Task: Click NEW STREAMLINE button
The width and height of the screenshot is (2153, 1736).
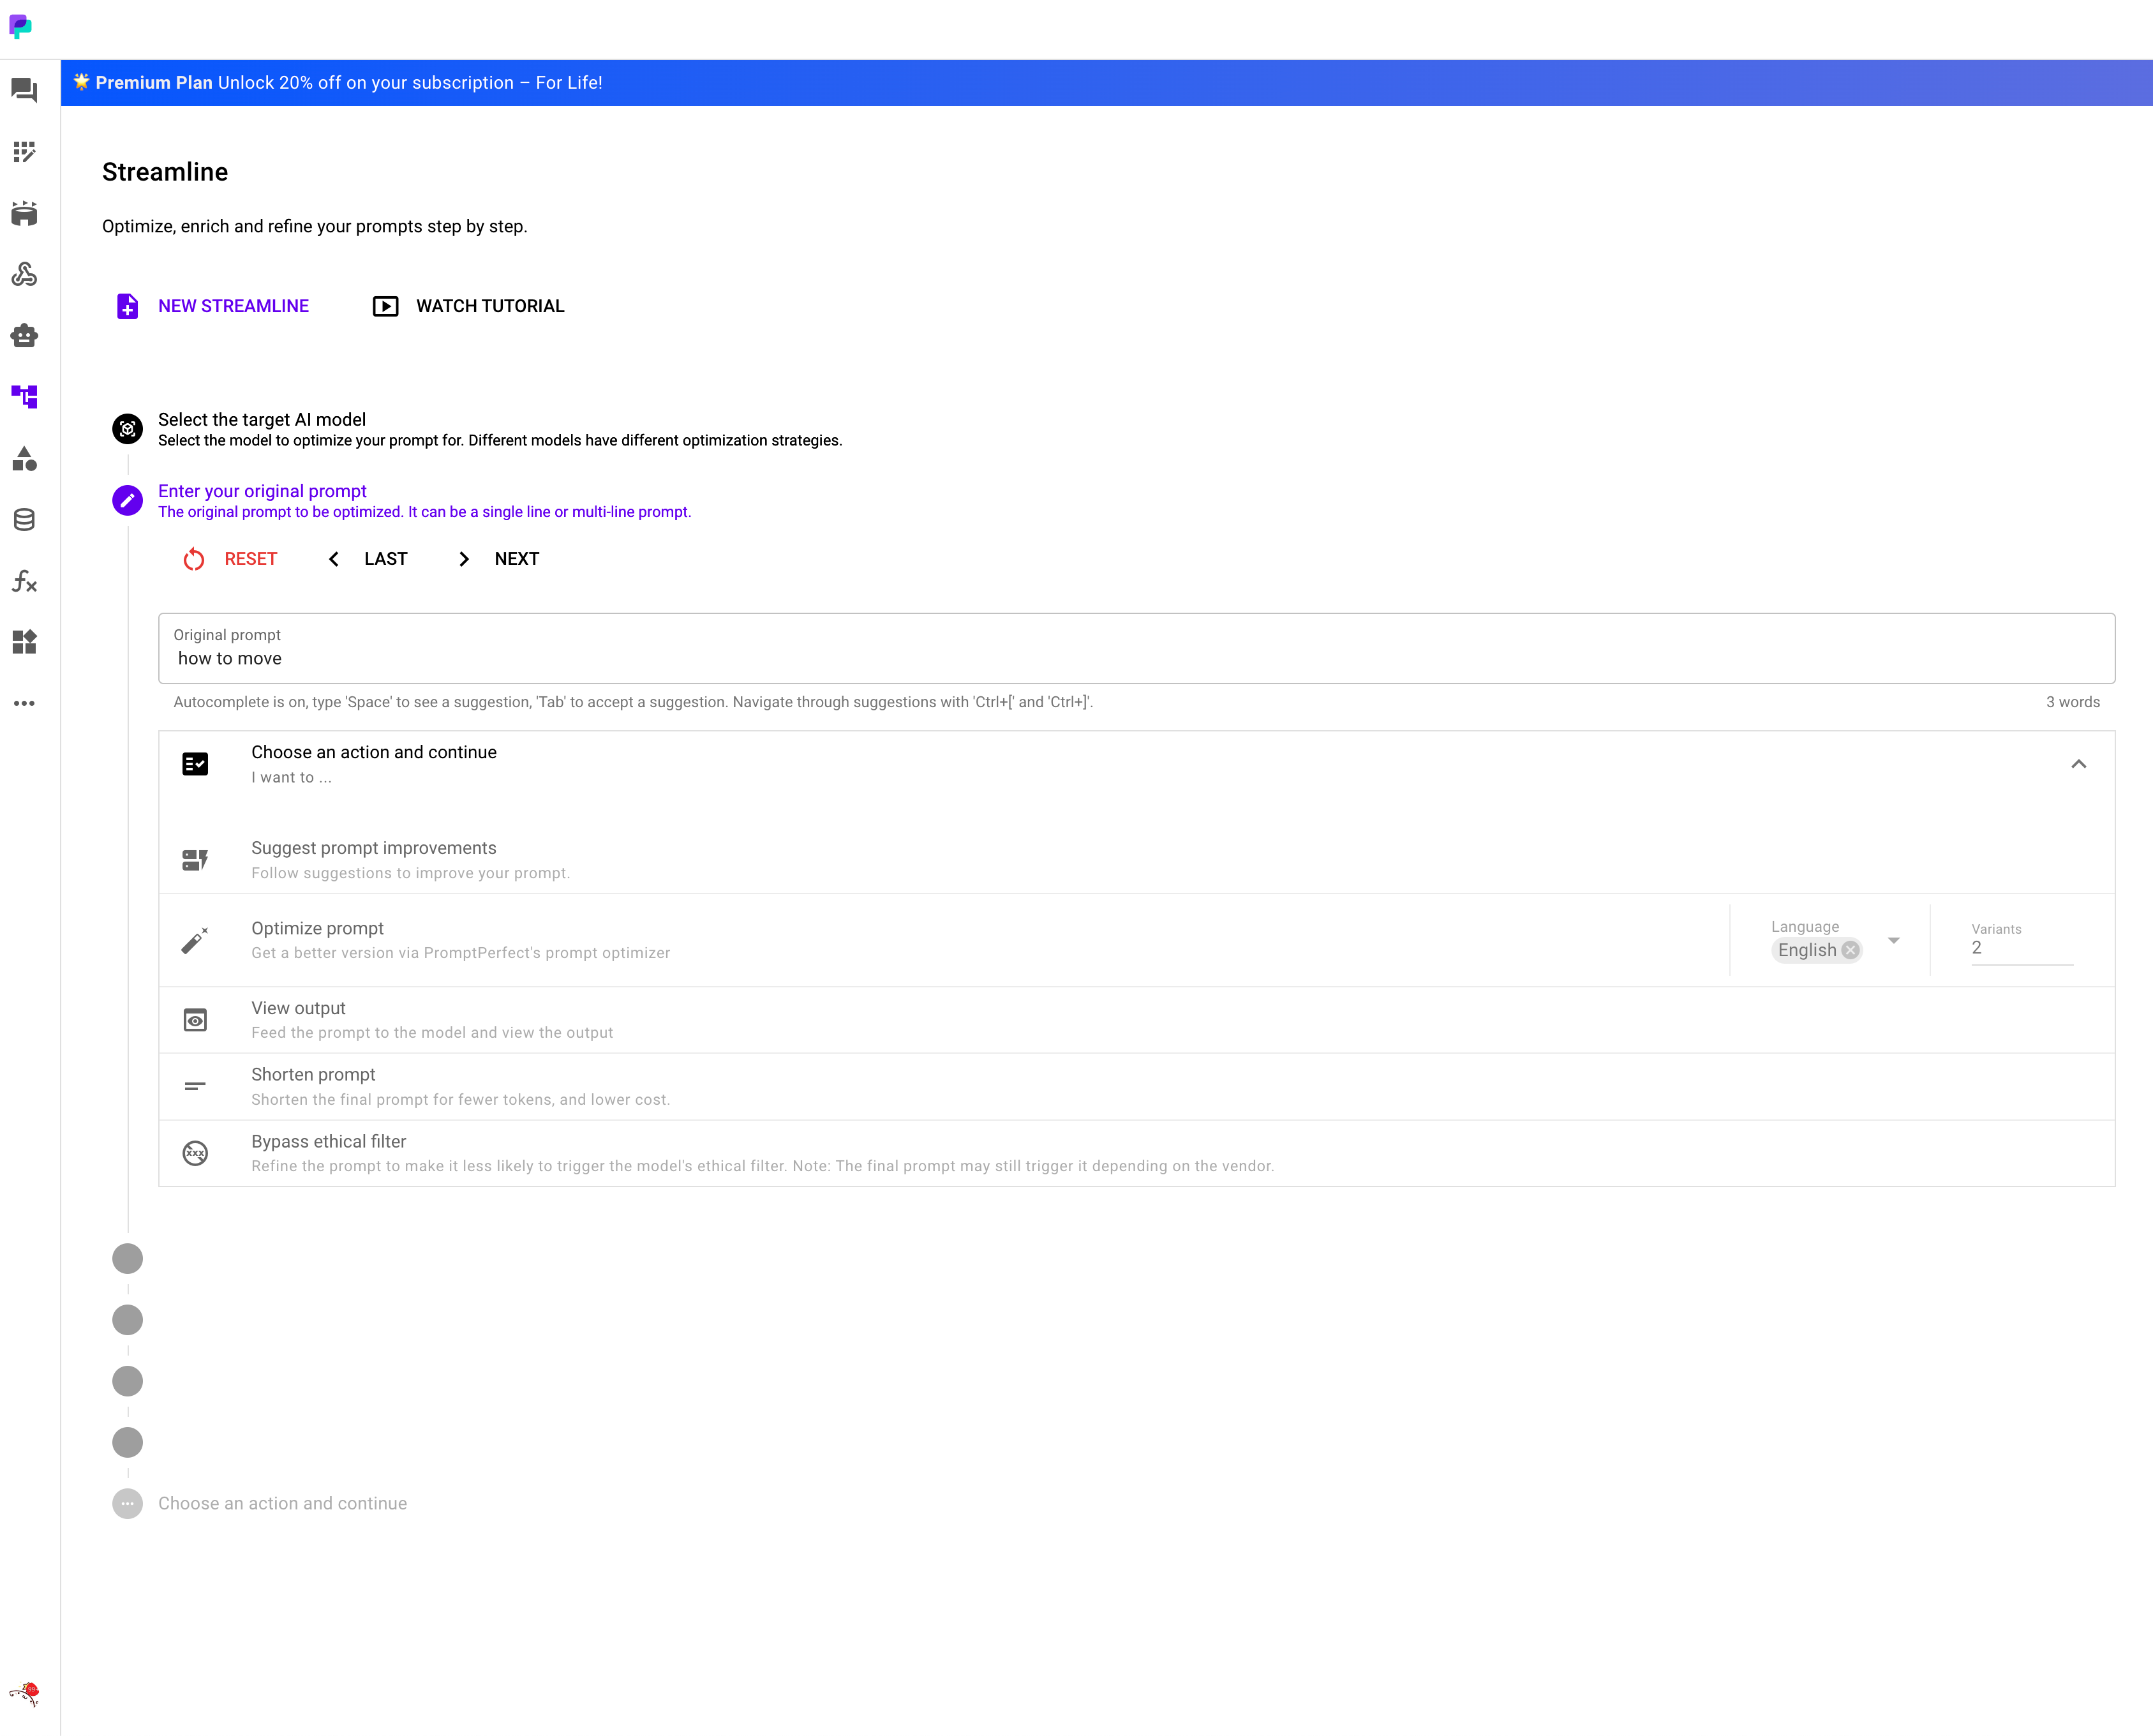Action: pyautogui.click(x=213, y=306)
